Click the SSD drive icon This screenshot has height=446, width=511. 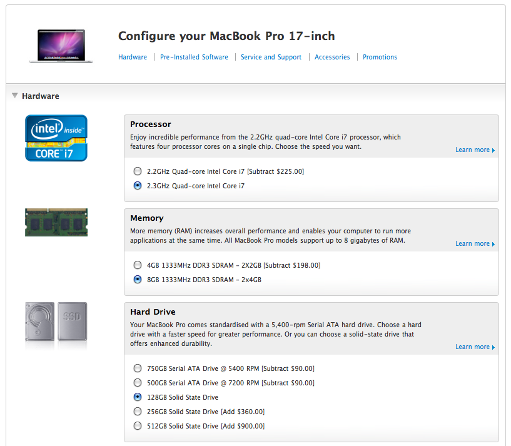coord(73,322)
